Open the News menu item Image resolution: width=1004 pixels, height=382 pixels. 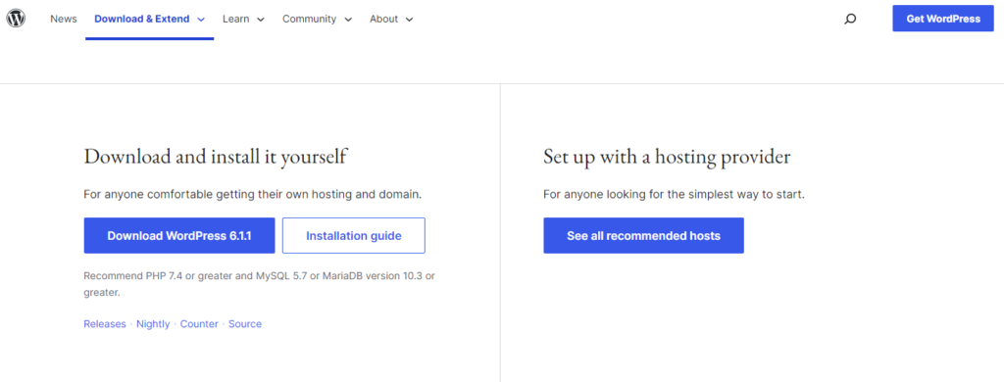click(64, 19)
